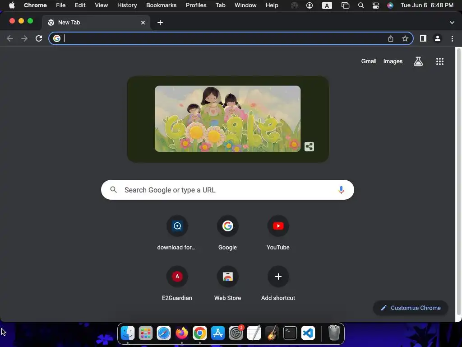Launch Visual Studio Code from Dock
This screenshot has height=347, width=462.
tap(308, 333)
